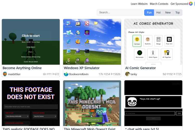Click the yellow folder desktop icon
Viewport: 195px width, 130px height.
pos(96,24)
